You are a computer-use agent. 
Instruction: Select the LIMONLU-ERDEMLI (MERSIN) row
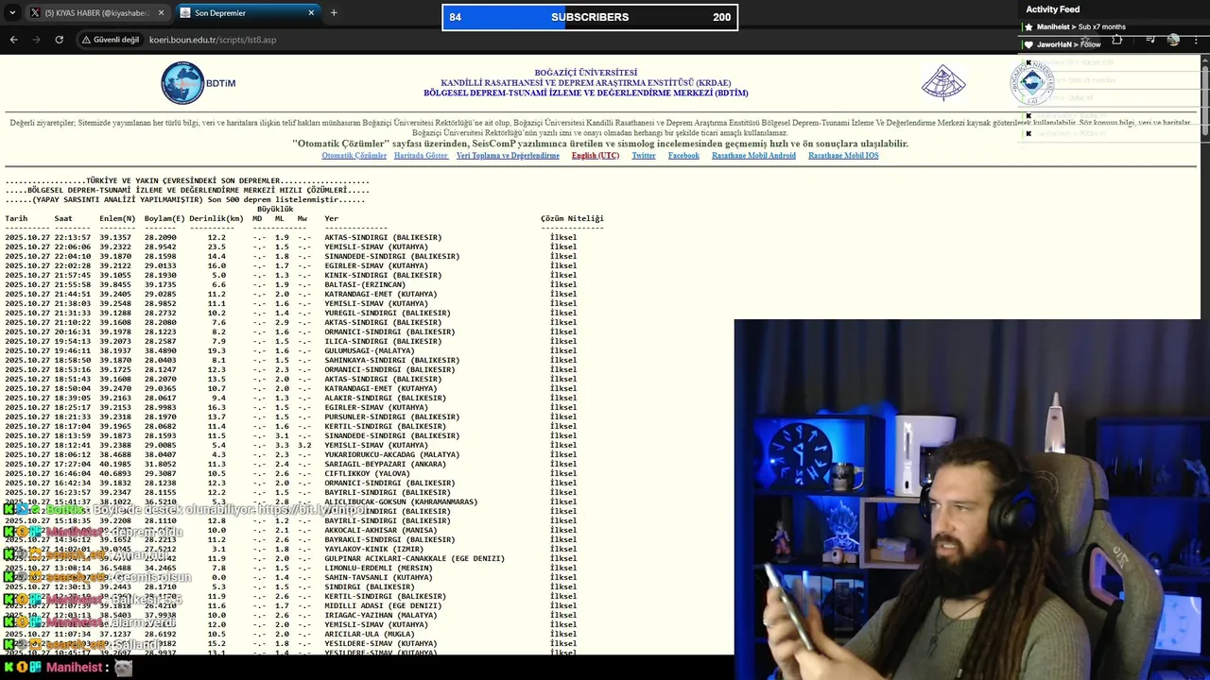290,568
